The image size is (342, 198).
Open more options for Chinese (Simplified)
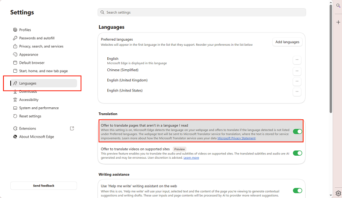[x=297, y=71]
